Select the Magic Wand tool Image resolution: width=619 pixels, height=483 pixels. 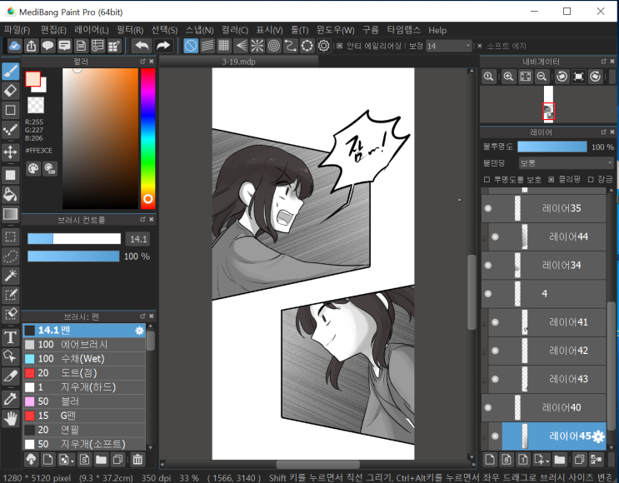(11, 276)
